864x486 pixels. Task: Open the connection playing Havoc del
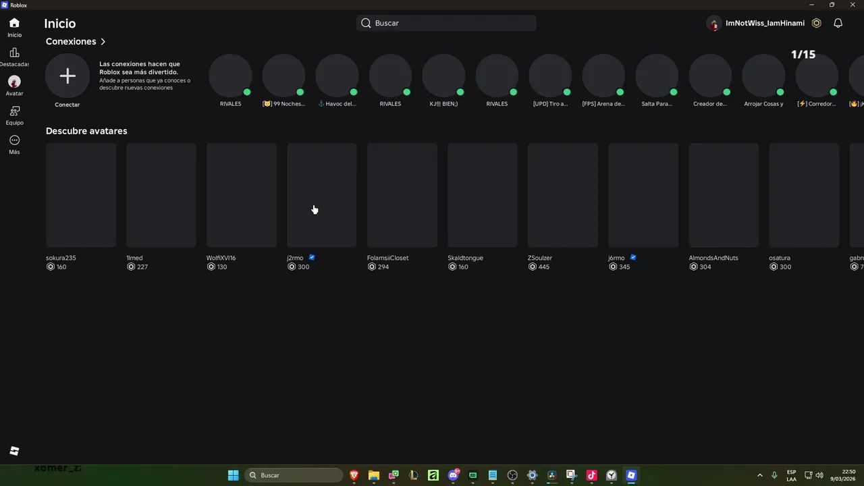337,76
